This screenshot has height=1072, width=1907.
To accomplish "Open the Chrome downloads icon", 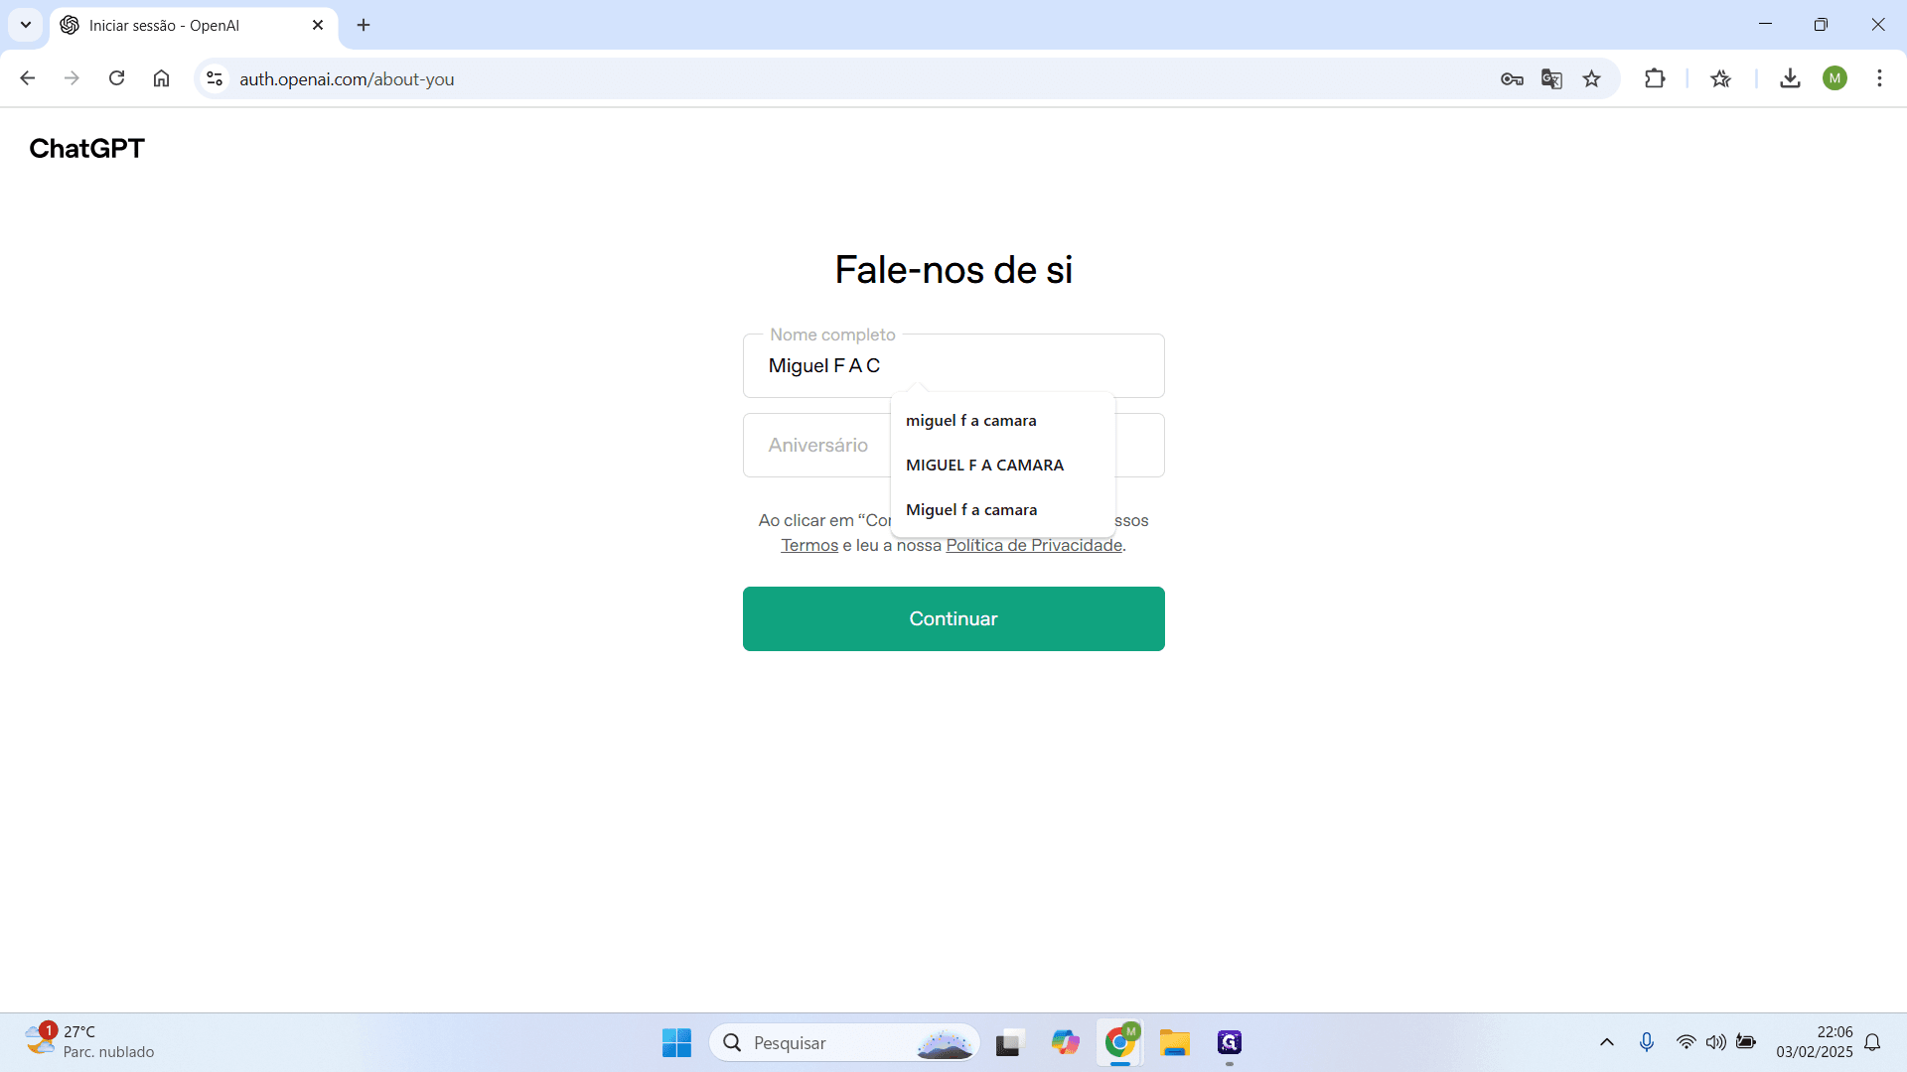I will click(1790, 78).
